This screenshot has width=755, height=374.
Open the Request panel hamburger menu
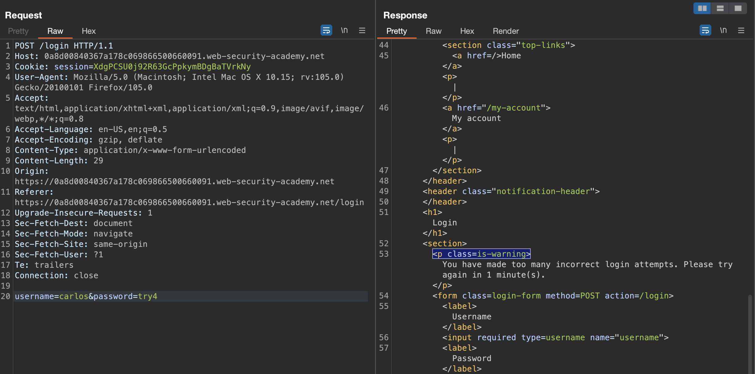click(362, 30)
